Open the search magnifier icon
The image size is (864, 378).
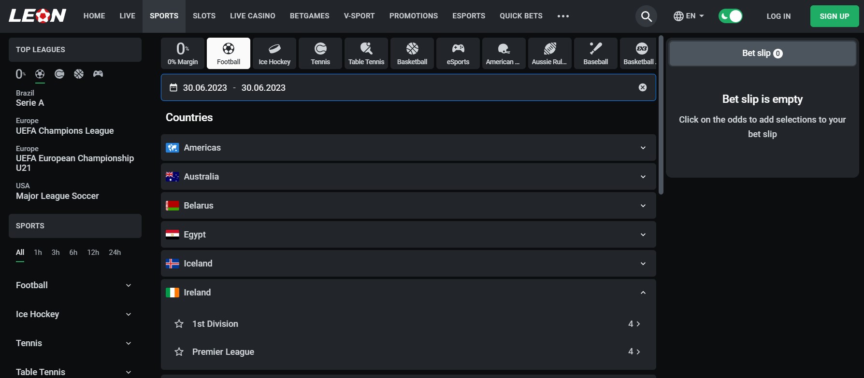[x=646, y=16]
